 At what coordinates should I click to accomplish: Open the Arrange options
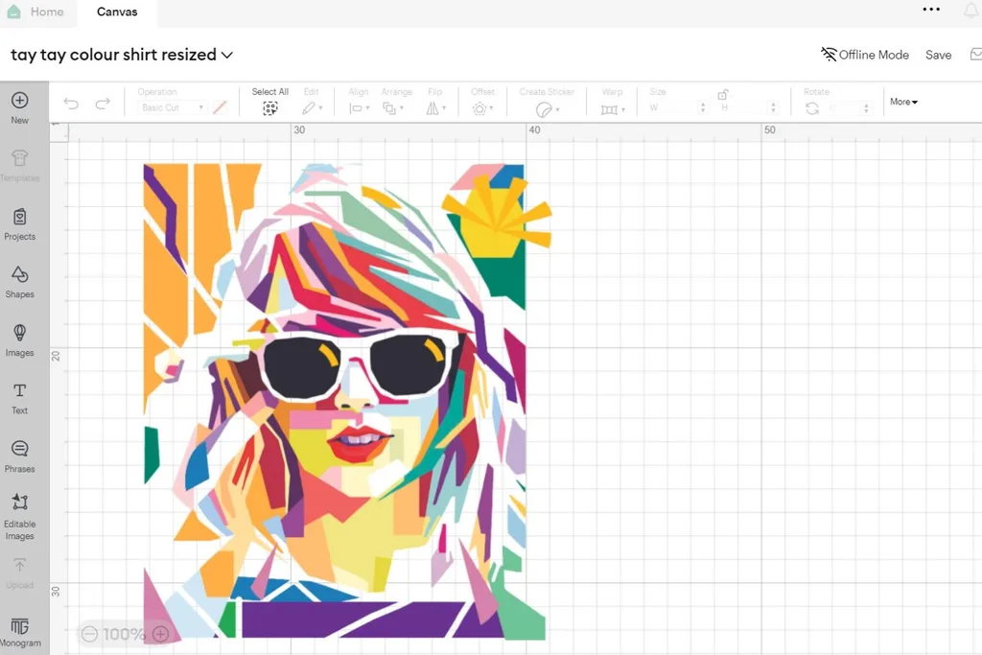[x=392, y=108]
